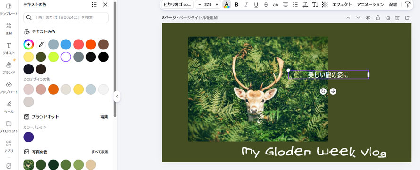Open text color button in toolbar
This screenshot has width=420, height=170.
click(x=227, y=5)
